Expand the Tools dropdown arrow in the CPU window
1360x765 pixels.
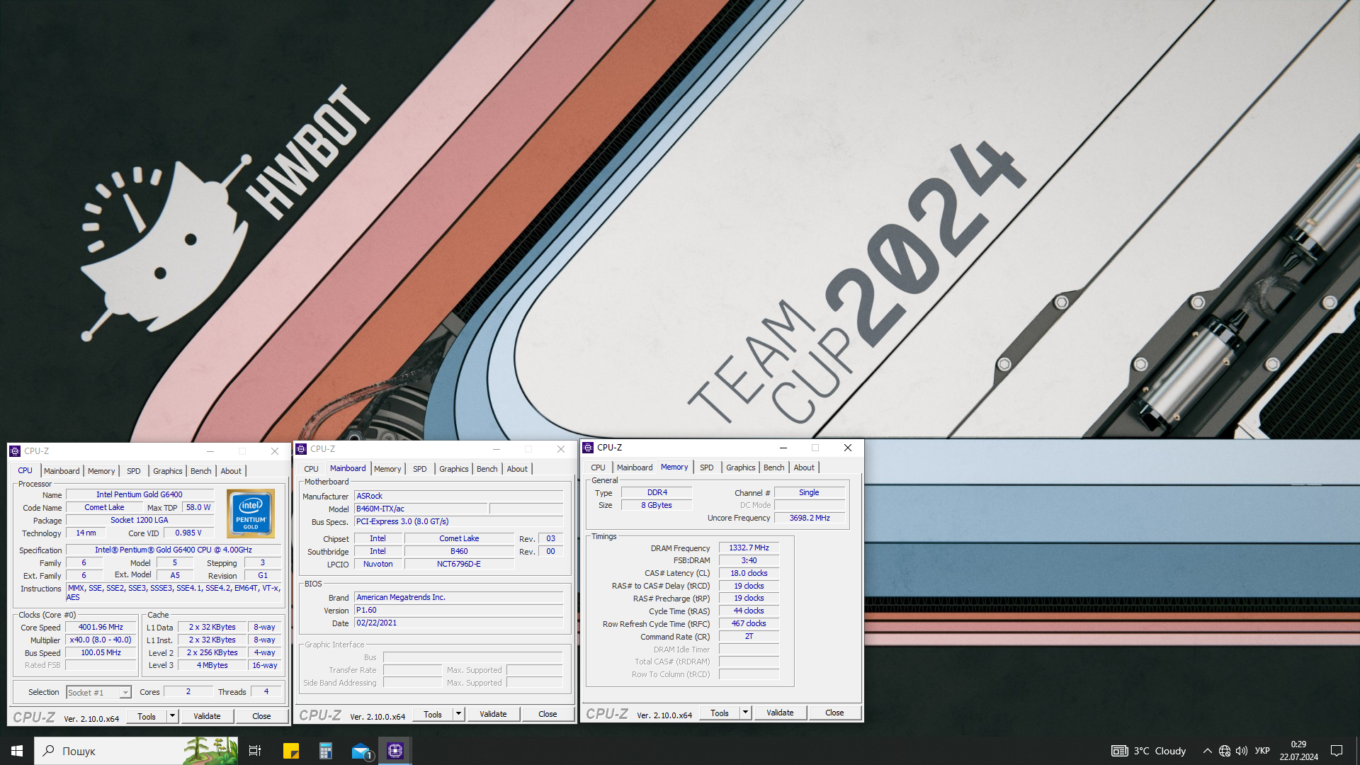pos(172,716)
